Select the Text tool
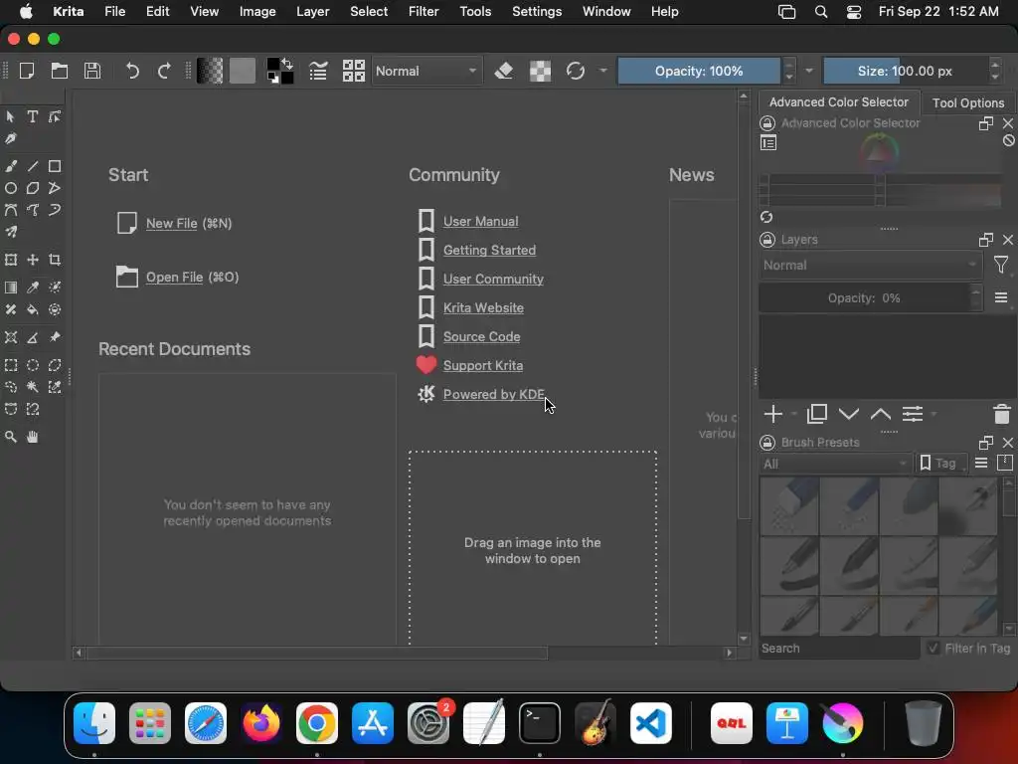Viewport: 1018px width, 764px height. coord(33,117)
